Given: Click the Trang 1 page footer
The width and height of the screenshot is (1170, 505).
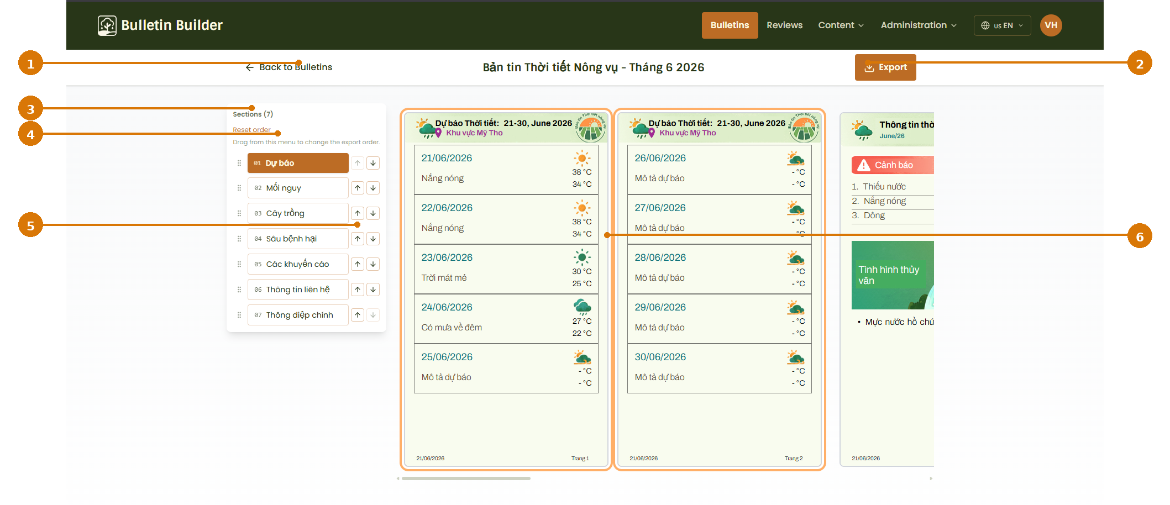Looking at the screenshot, I should [x=580, y=459].
